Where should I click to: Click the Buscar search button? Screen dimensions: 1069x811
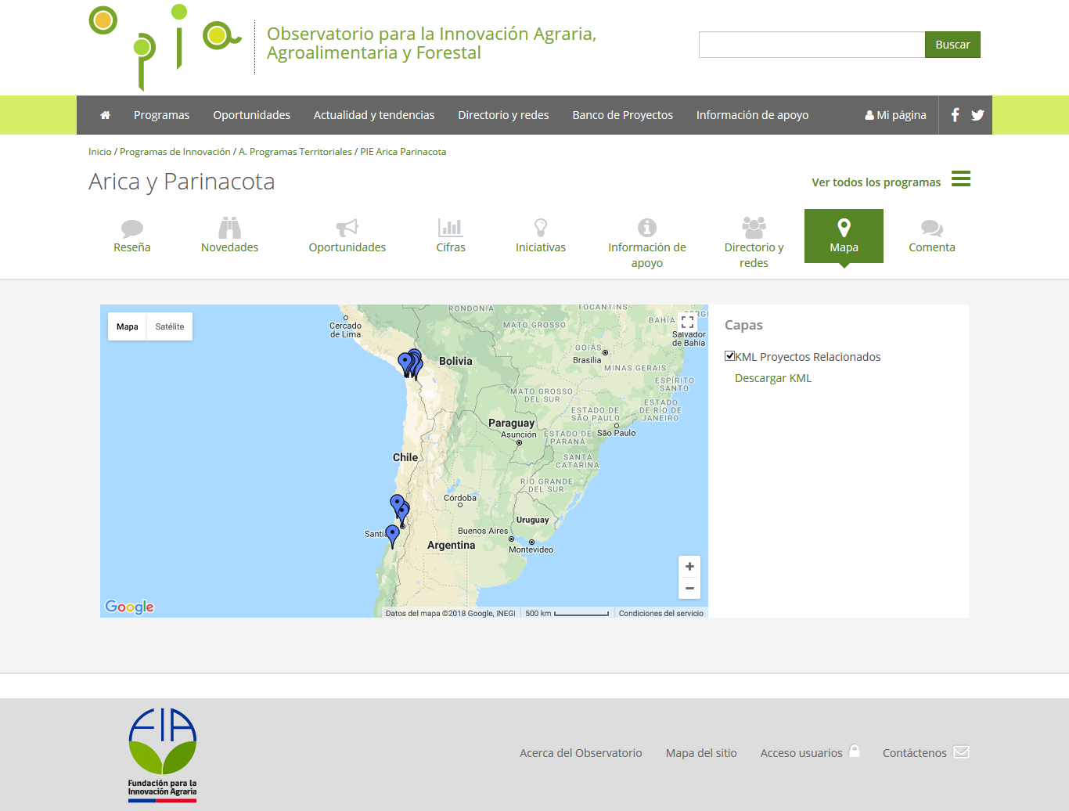(x=952, y=45)
